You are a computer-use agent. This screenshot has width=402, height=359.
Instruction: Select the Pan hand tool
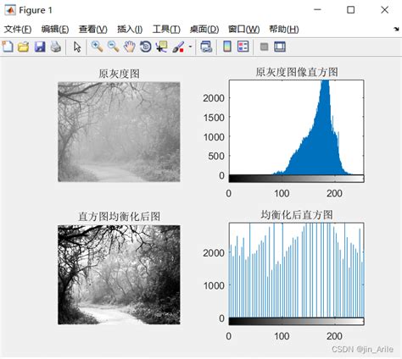(130, 47)
